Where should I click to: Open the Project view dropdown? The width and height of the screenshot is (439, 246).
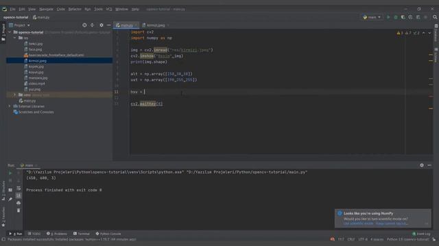click(19, 25)
